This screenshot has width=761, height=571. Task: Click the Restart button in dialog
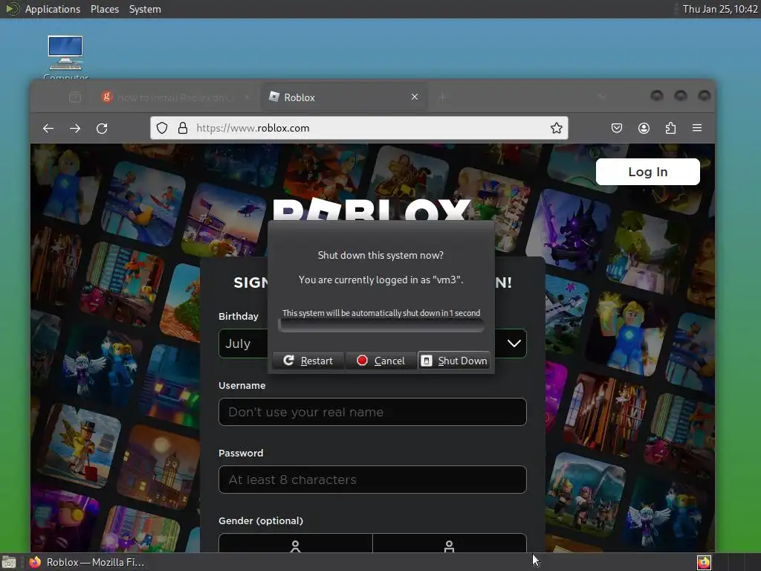[x=308, y=361]
